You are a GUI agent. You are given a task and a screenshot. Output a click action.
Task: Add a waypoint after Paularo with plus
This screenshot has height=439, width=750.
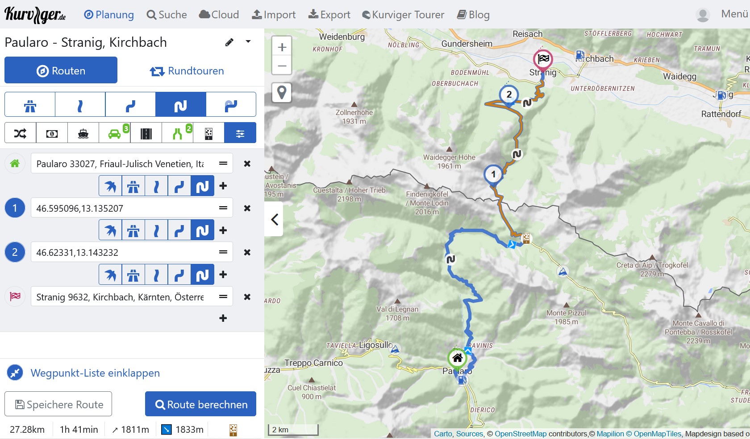(x=223, y=186)
